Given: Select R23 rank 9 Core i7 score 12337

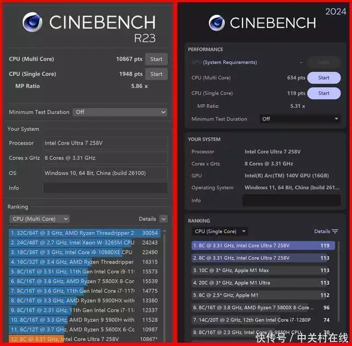Looking at the screenshot, I should pyautogui.click(x=85, y=310).
